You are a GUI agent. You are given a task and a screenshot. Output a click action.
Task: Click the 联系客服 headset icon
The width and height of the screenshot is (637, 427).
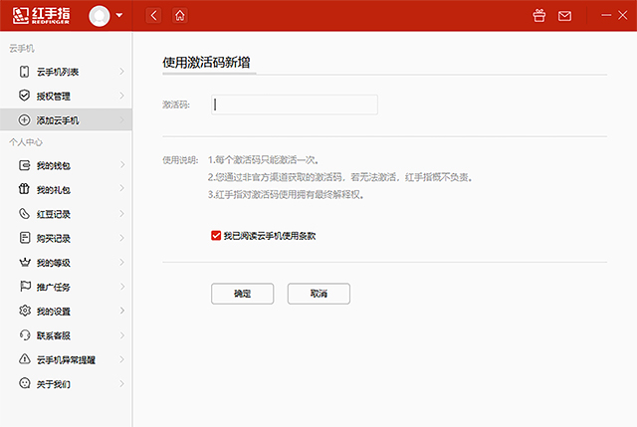25,335
